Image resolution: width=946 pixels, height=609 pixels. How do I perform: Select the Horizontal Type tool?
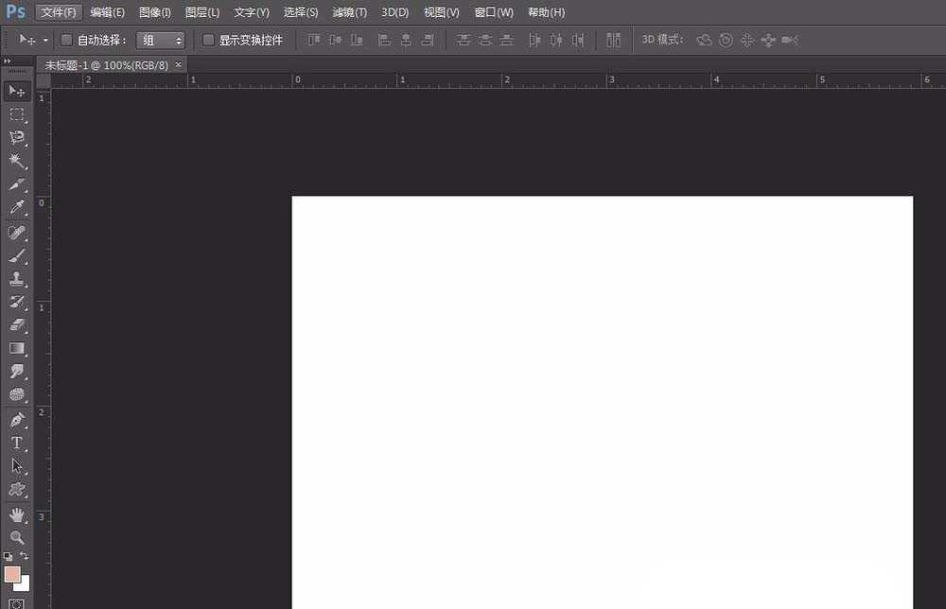coord(17,444)
